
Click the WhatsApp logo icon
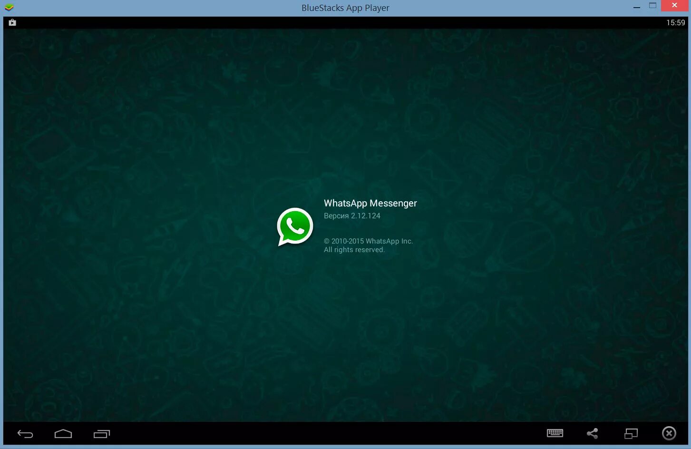tap(295, 227)
